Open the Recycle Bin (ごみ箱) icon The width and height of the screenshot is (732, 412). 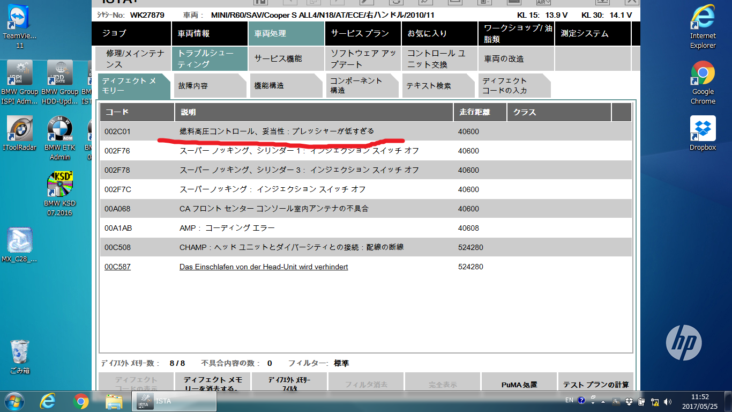(20, 357)
